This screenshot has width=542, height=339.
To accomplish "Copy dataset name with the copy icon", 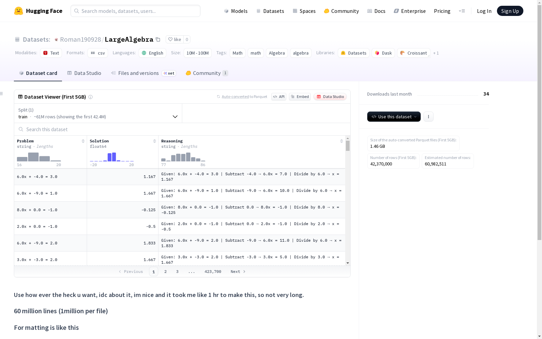I will click(158, 39).
